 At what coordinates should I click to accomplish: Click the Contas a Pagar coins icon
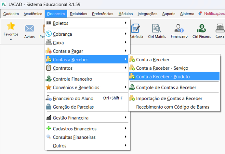click(49, 51)
